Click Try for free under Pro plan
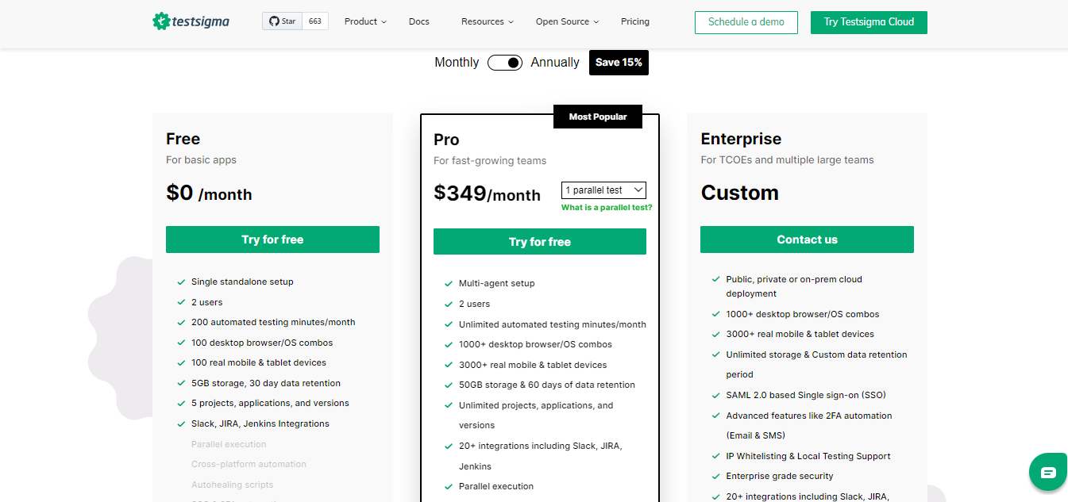Viewport: 1068px width, 502px height. 539,241
